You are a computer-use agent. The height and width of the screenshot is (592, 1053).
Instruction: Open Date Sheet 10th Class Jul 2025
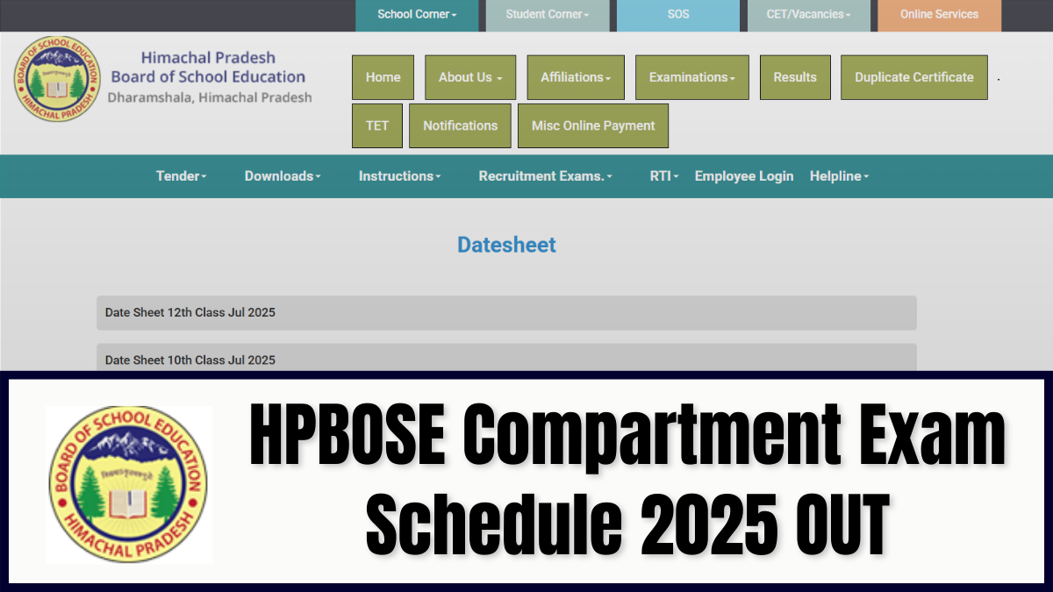[x=506, y=357]
